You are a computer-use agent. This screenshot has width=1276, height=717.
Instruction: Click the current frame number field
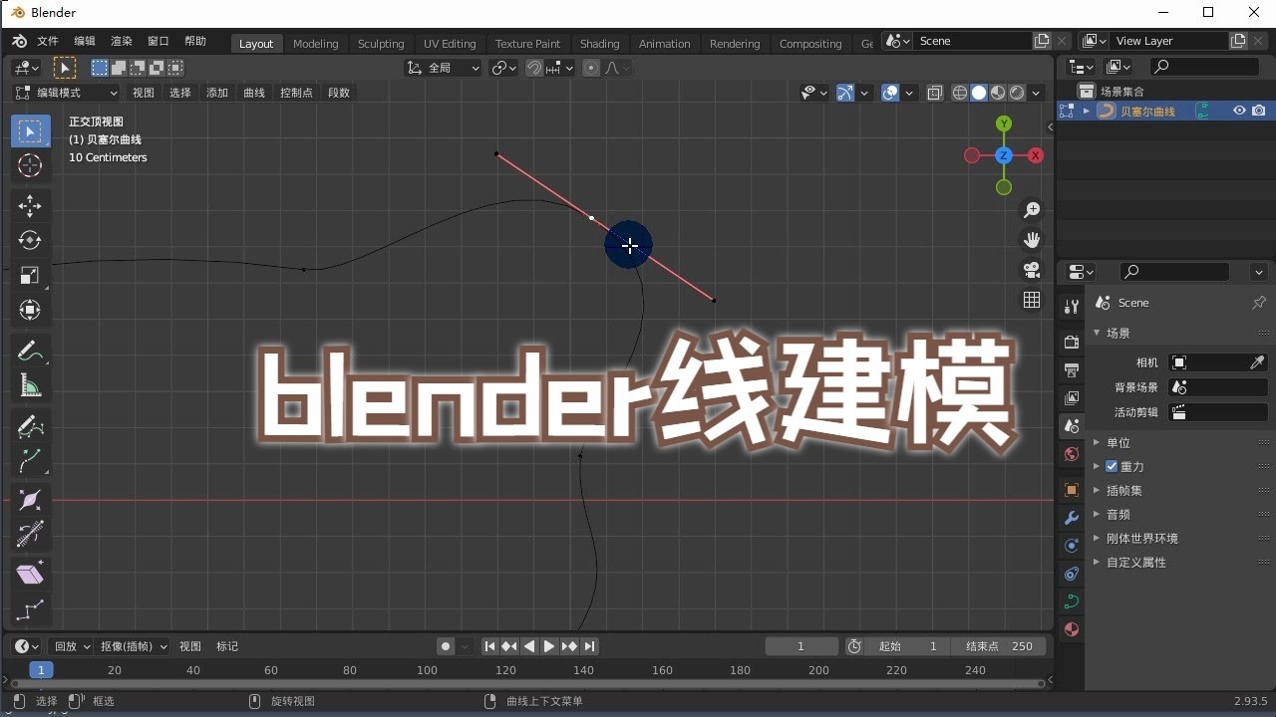click(x=801, y=646)
